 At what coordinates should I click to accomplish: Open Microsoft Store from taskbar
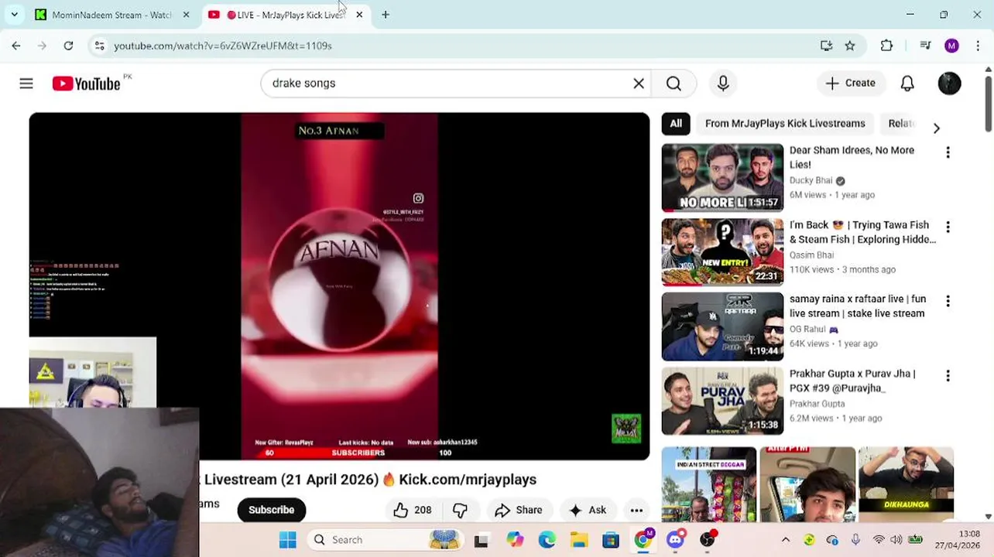pos(611,540)
